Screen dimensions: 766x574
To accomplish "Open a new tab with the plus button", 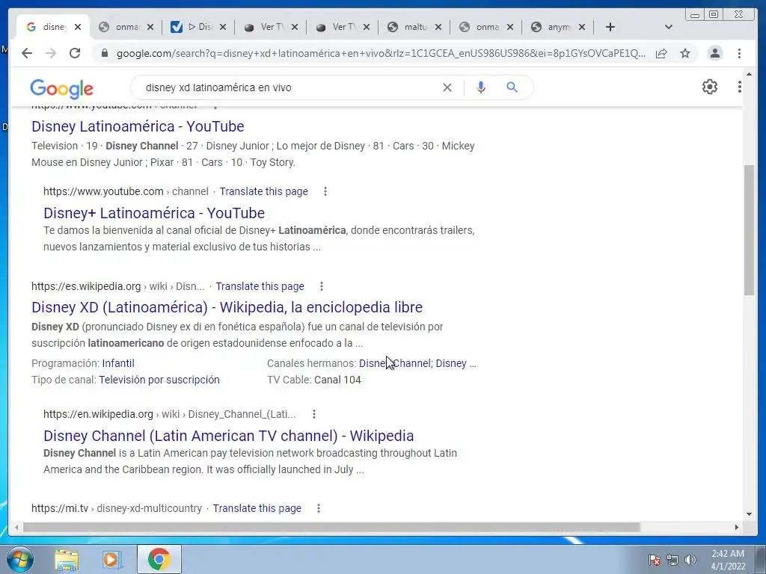I will point(610,27).
